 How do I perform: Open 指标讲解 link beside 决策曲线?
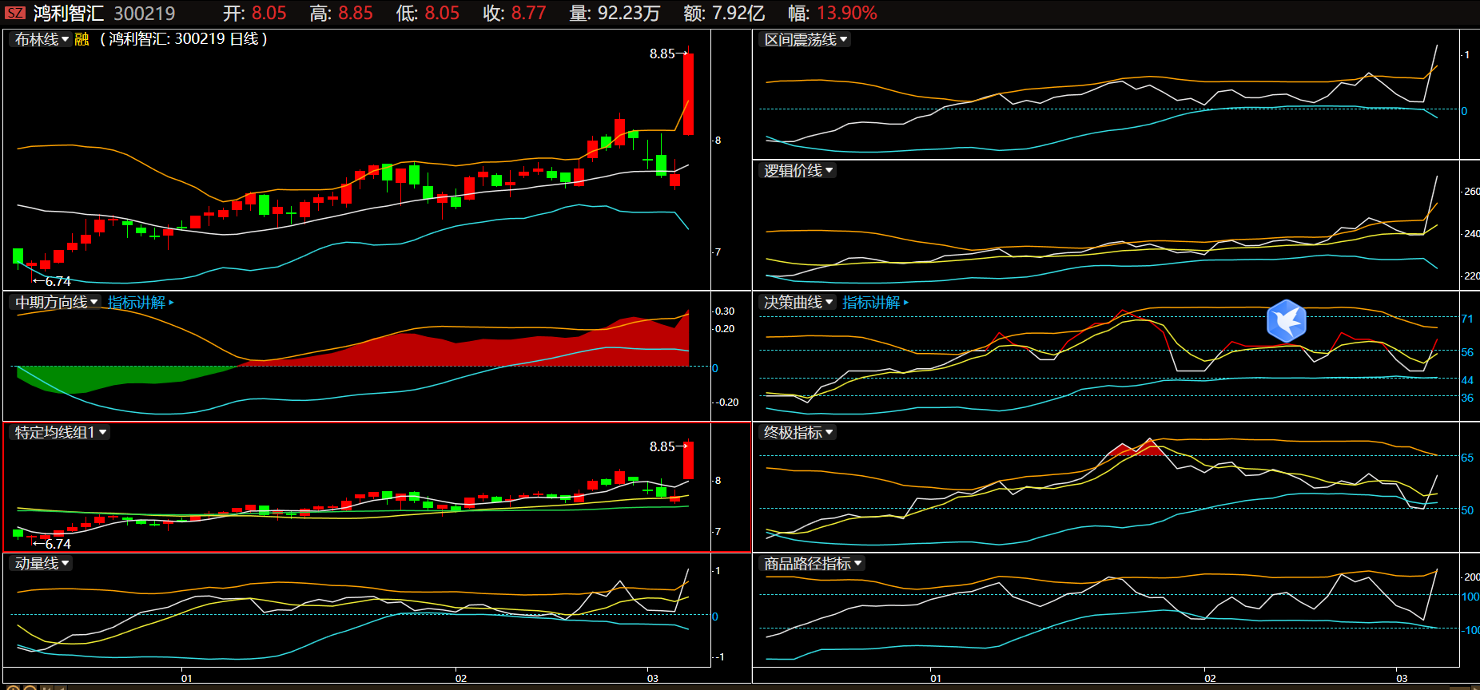(875, 303)
